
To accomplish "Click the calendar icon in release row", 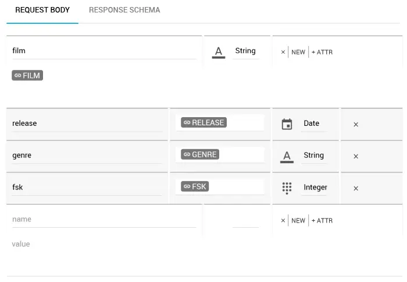I will click(287, 124).
